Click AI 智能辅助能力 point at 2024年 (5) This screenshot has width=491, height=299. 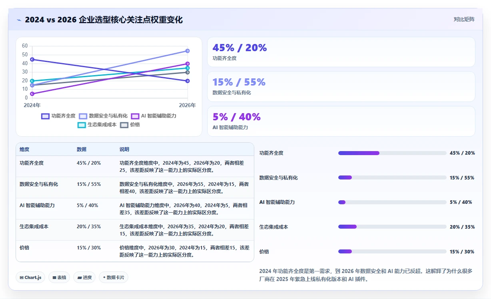(32, 94)
